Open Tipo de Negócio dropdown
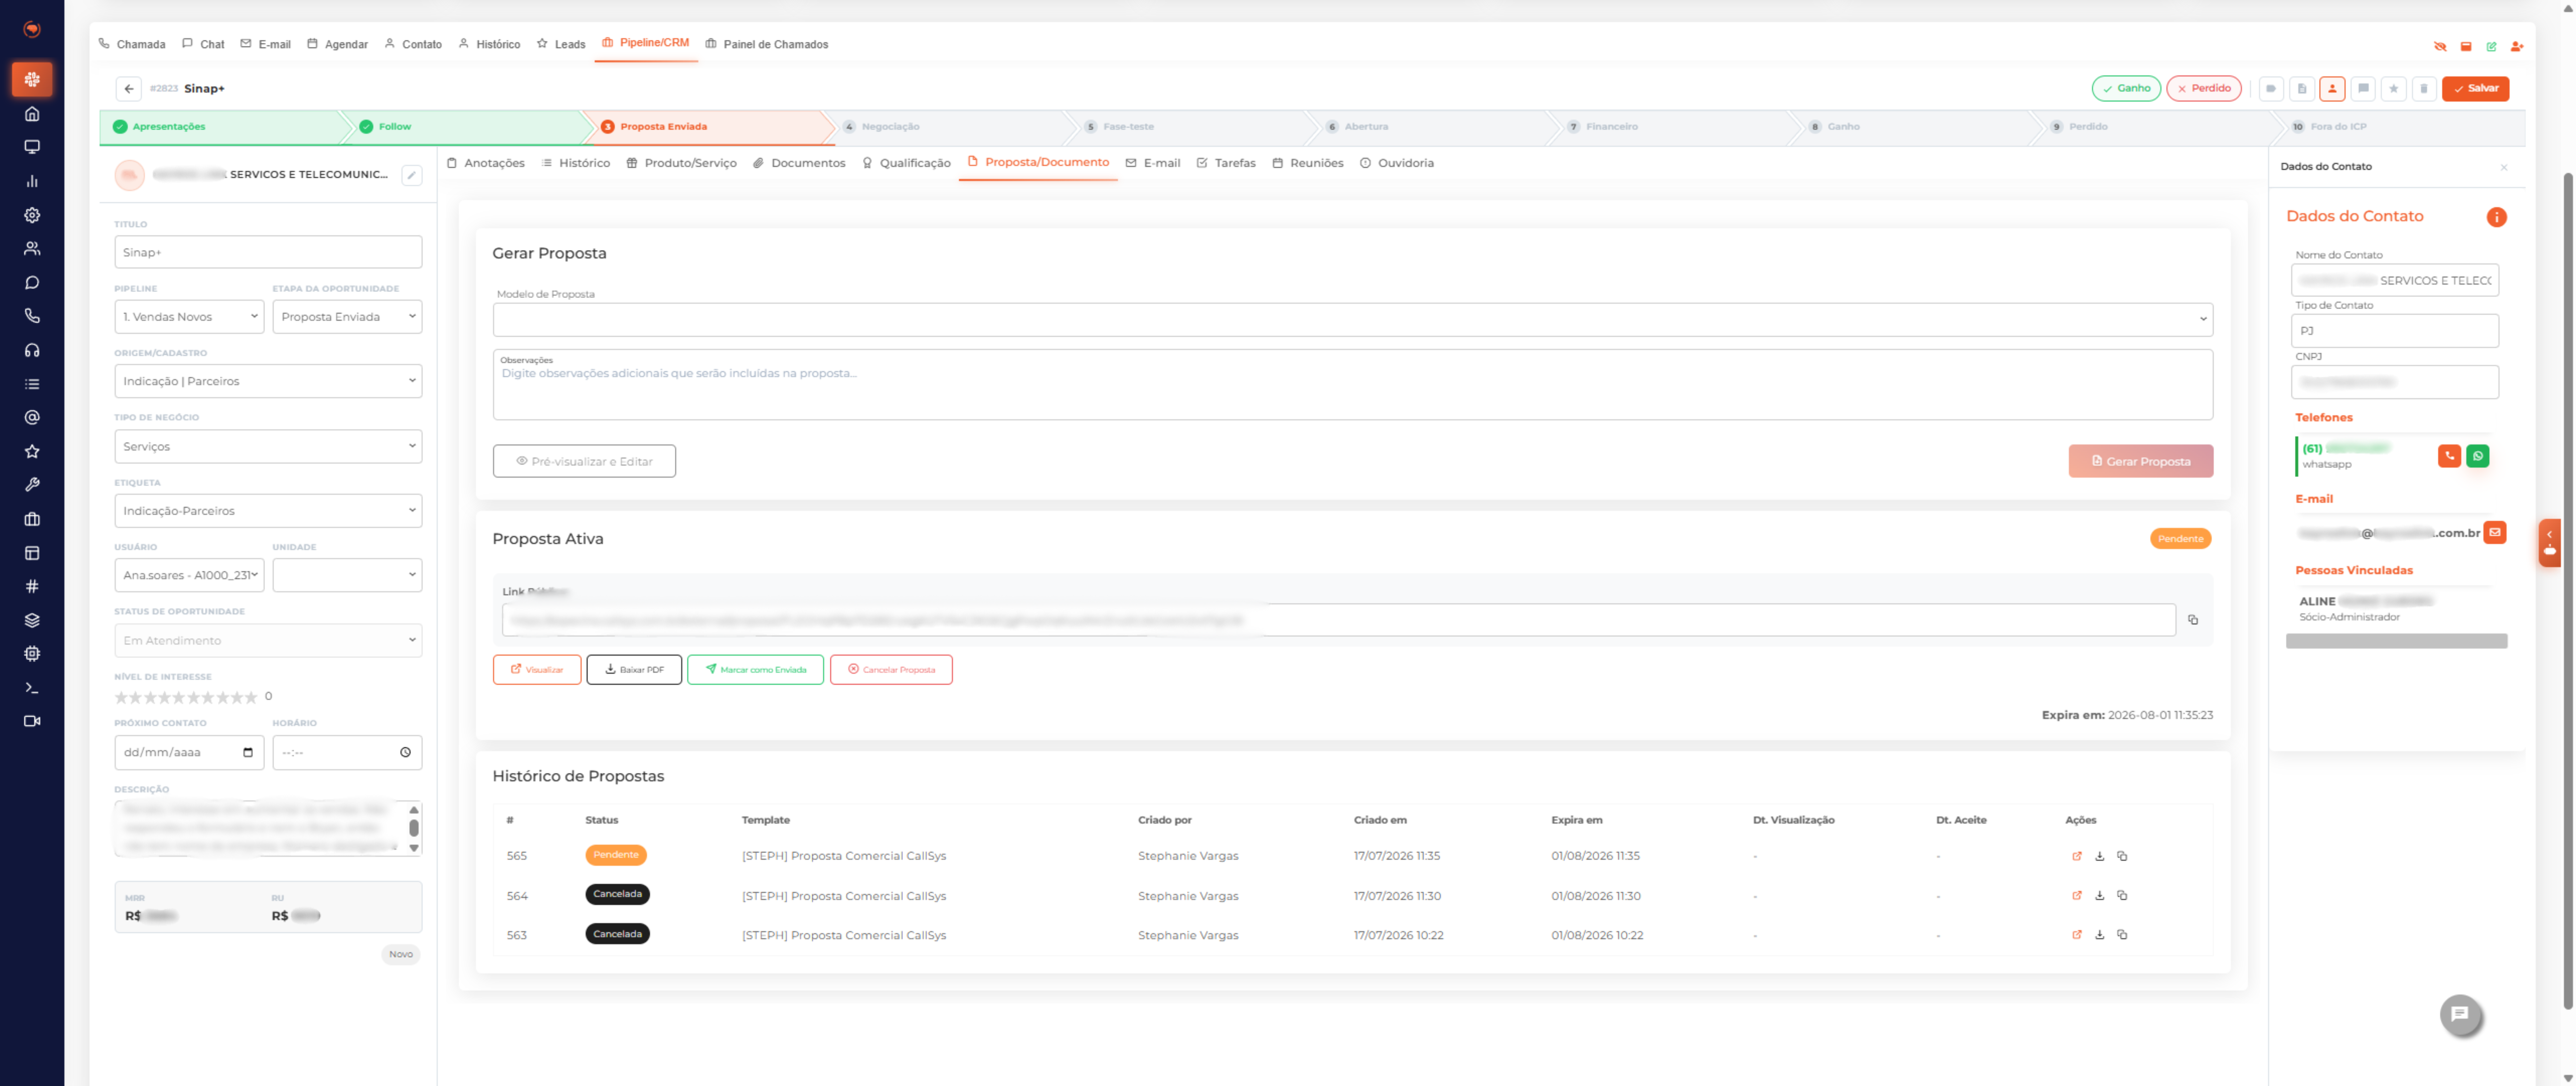The image size is (2576, 1086). pyautogui.click(x=268, y=447)
